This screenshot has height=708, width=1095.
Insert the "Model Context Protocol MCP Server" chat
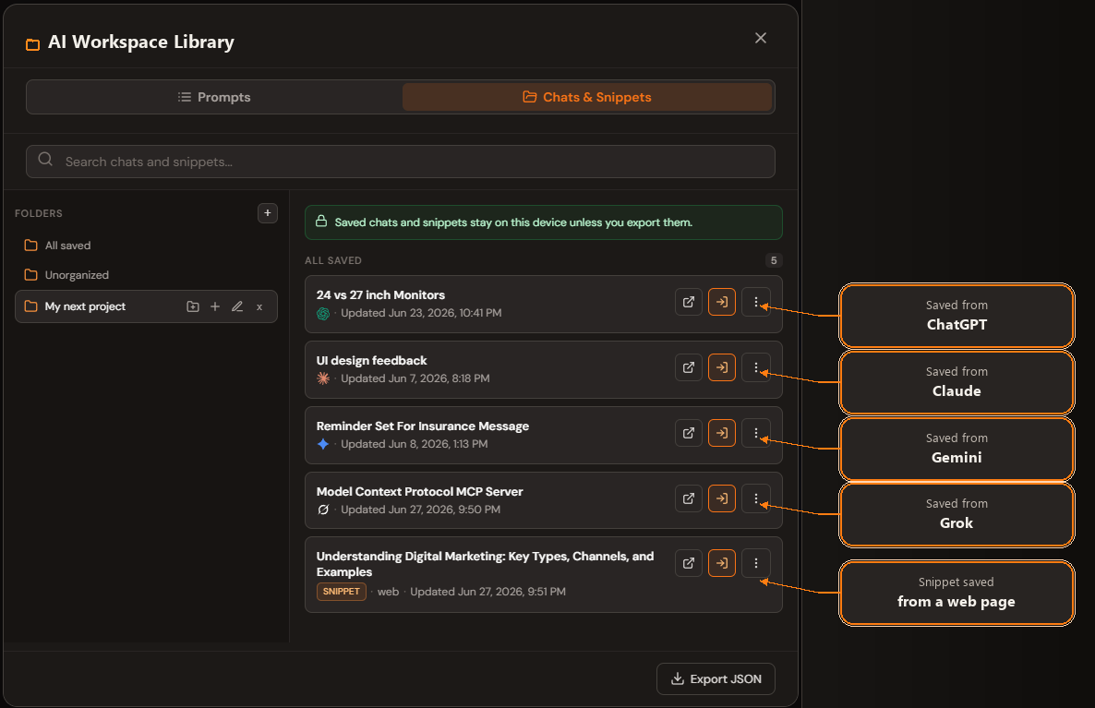tap(722, 498)
